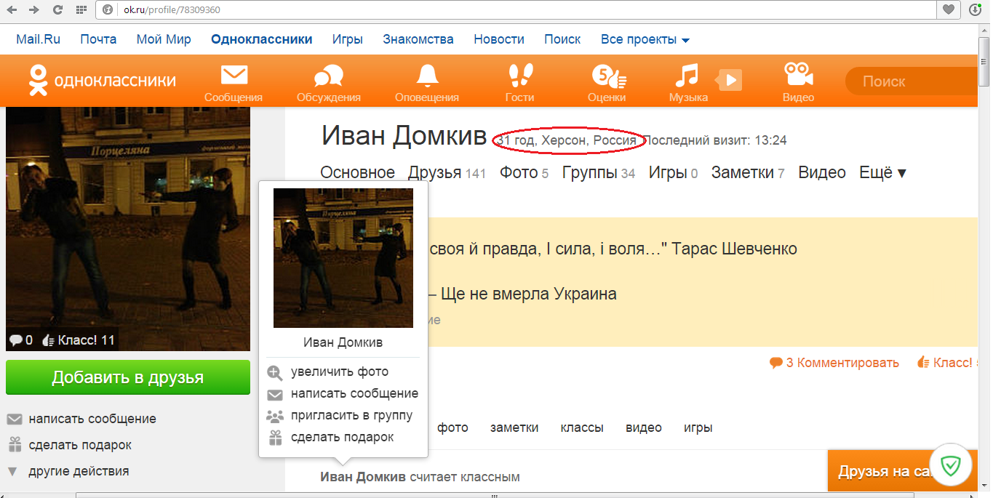Switch to the Основное profile tab
Screen dimensions: 993x498
point(358,172)
